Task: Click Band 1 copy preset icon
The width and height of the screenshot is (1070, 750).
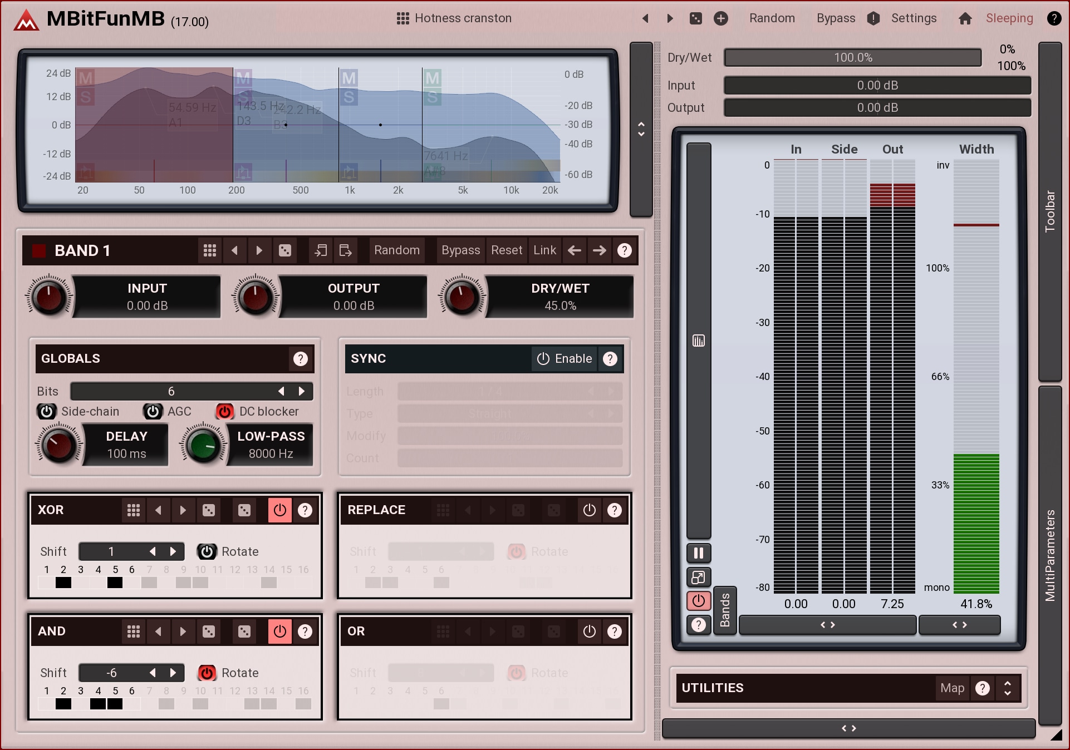Action: 321,250
